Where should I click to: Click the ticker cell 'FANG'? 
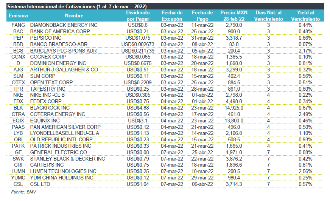pos(18,25)
